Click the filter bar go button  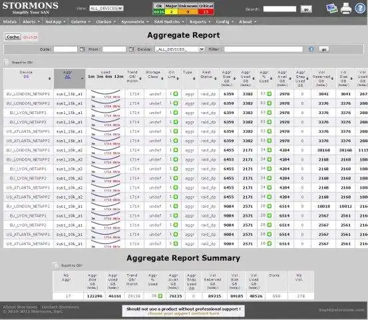[324, 49]
